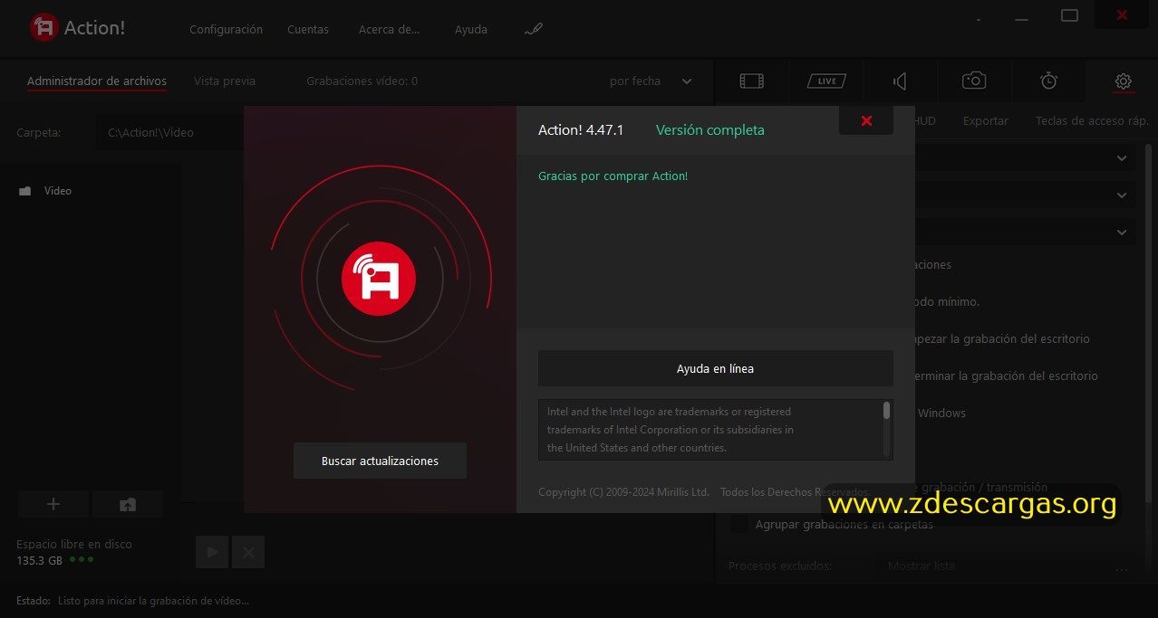Screen dimensions: 1158x618
Task: Switch to Vista previa tab
Action: [225, 81]
